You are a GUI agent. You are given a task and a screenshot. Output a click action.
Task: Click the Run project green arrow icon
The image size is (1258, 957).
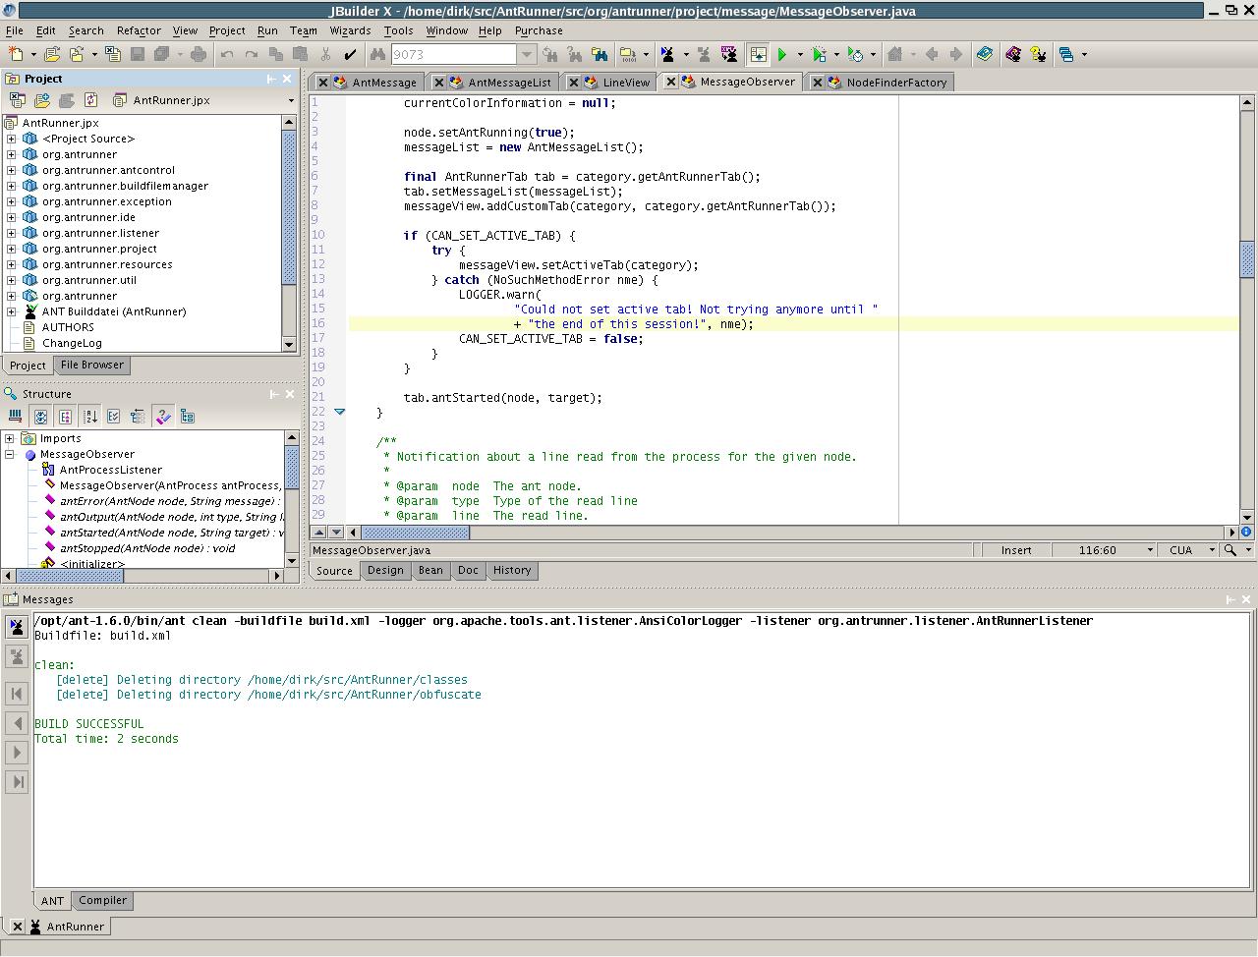(x=782, y=54)
